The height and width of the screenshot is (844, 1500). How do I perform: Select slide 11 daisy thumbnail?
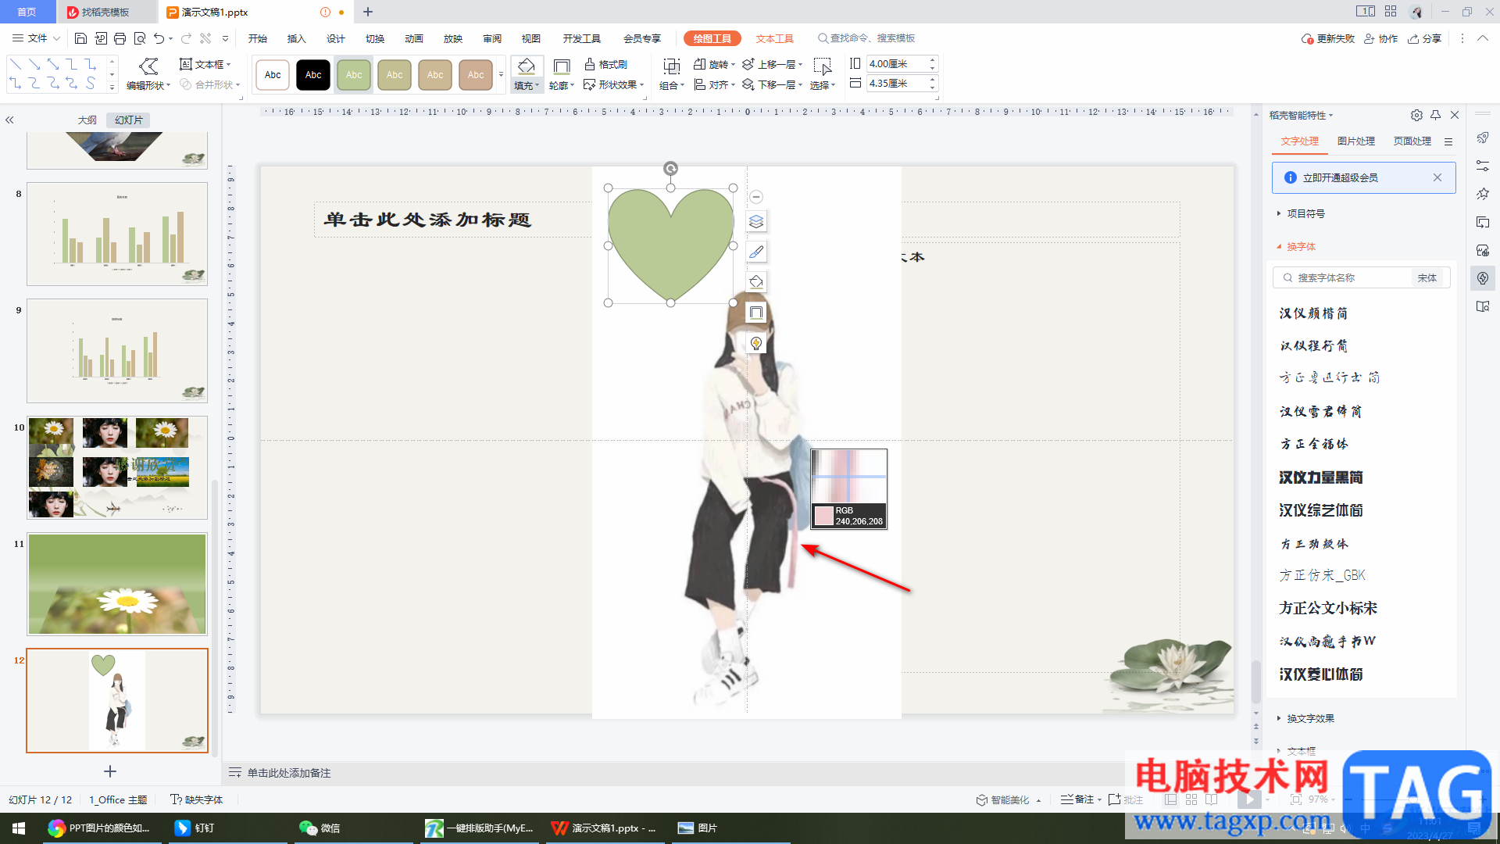coord(117,584)
